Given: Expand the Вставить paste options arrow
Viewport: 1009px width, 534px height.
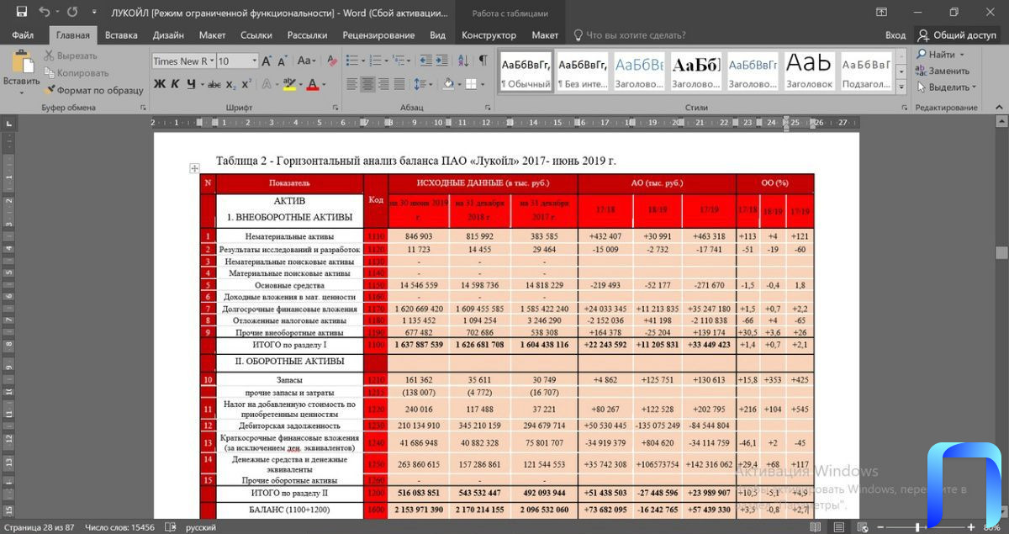Looking at the screenshot, I should 21,93.
